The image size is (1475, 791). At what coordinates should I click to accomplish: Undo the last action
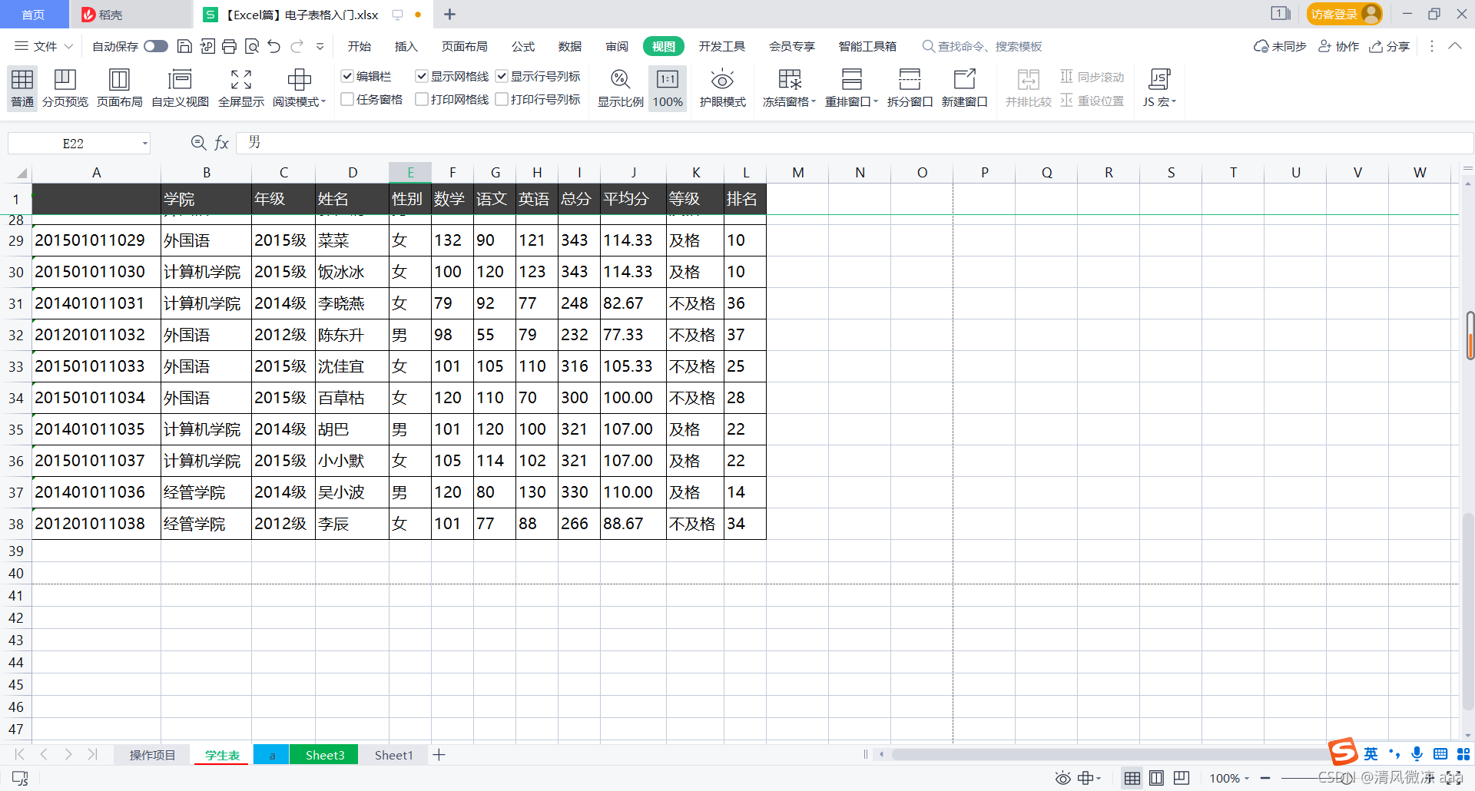[274, 47]
